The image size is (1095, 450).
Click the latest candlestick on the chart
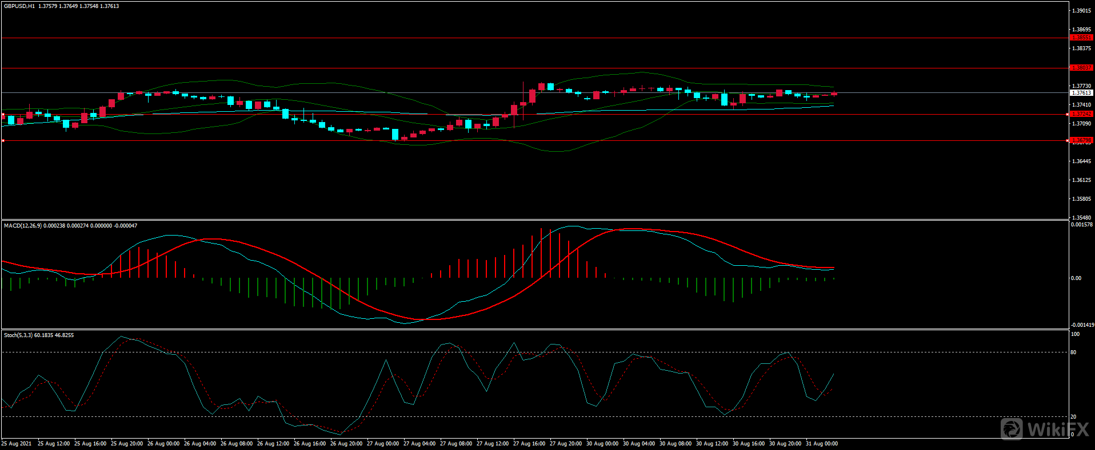834,94
